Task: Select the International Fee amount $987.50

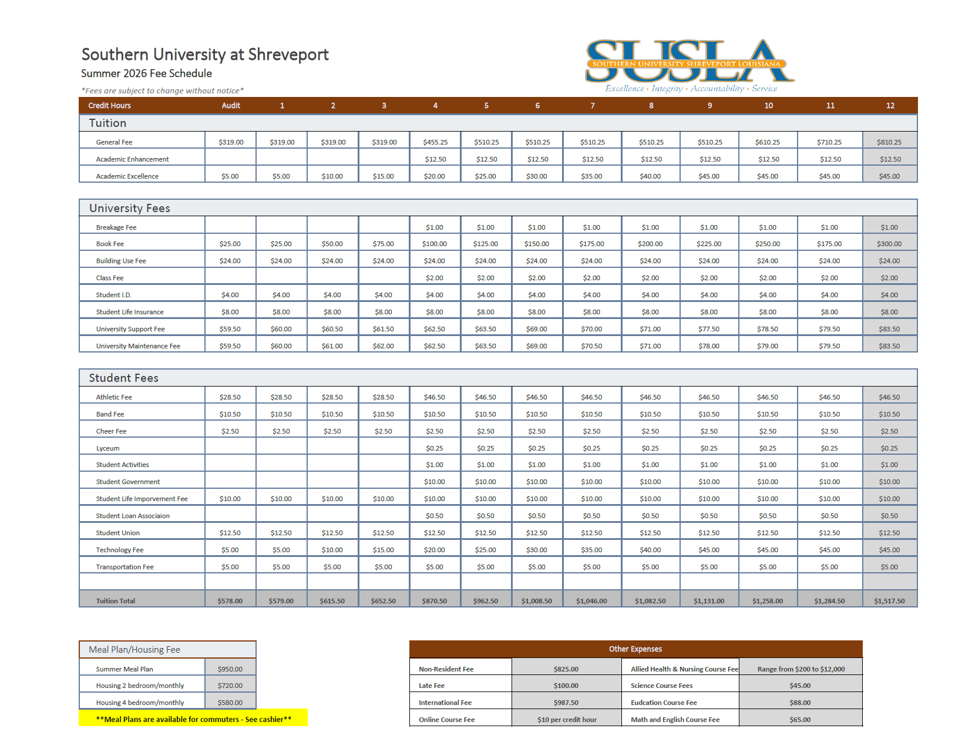Action: coord(566,703)
